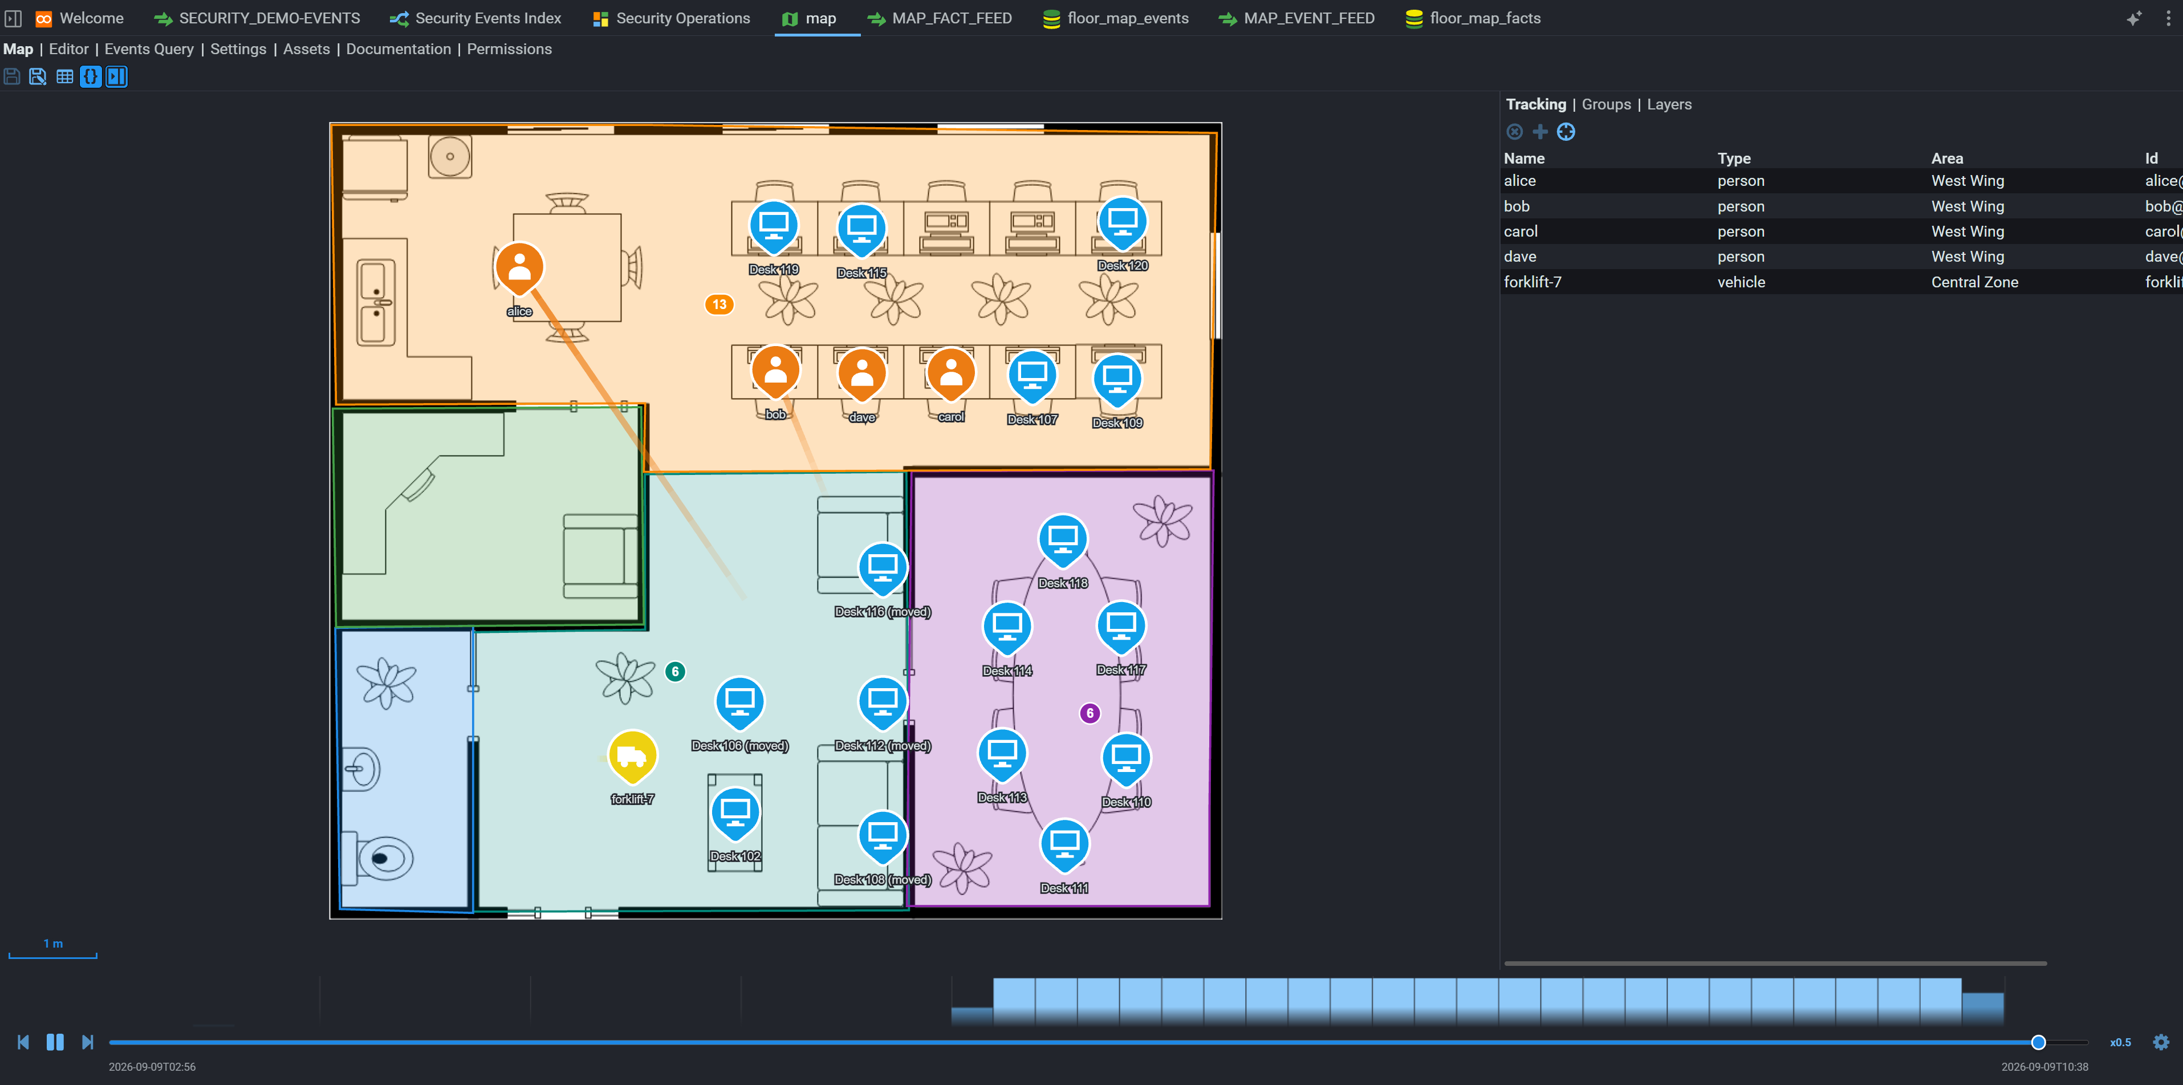Click the Desk 113 monitor marker
The image size is (2183, 1085).
[1002, 755]
